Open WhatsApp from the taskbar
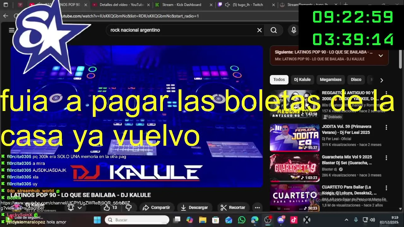Image resolution: width=404 pixels, height=227 pixels. (x=242, y=220)
